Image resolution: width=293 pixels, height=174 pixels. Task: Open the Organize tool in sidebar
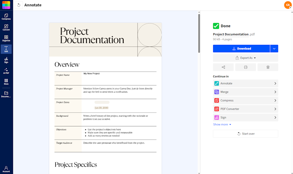click(x=6, y=38)
